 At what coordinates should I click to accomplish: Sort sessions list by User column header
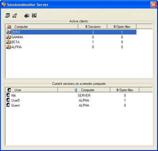[32, 90]
